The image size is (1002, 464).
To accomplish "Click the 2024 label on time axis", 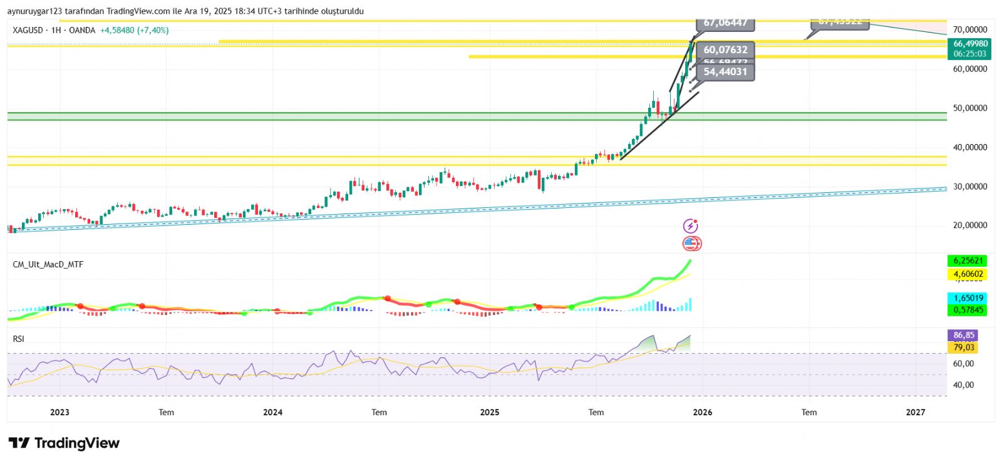I will (272, 412).
